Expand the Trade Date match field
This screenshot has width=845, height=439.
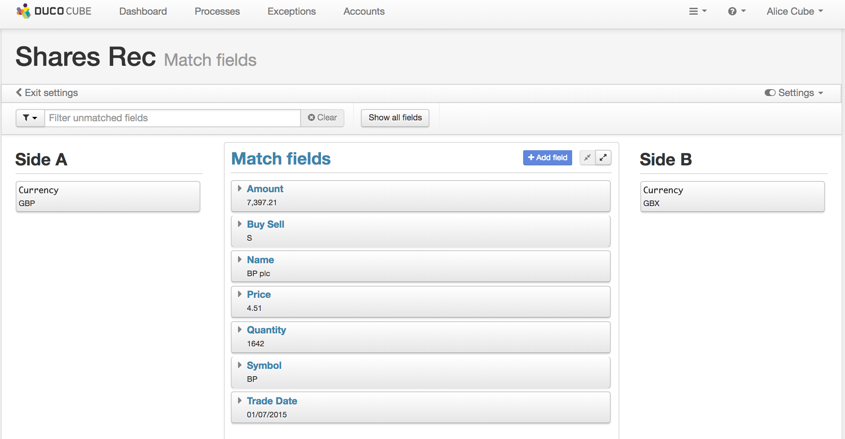pos(239,400)
